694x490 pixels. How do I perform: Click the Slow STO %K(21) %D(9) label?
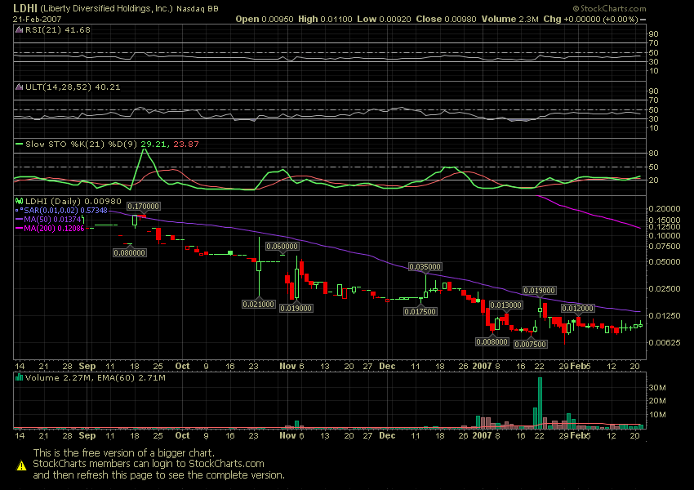tap(82, 145)
